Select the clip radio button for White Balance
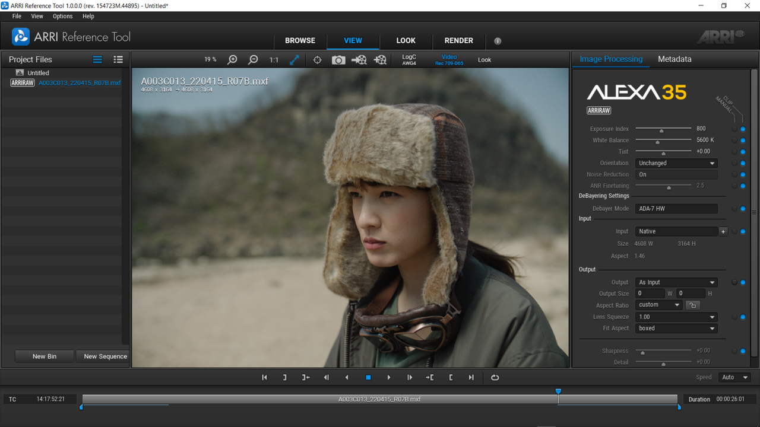Screen dimensions: 760x427 [x=734, y=141]
